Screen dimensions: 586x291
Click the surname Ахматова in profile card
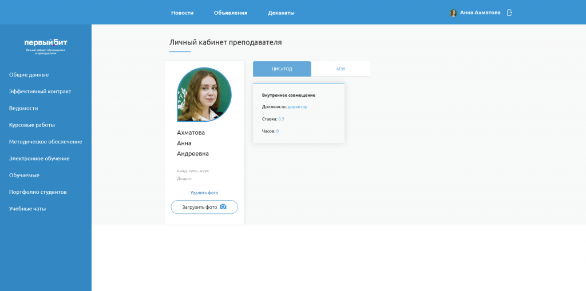click(191, 133)
